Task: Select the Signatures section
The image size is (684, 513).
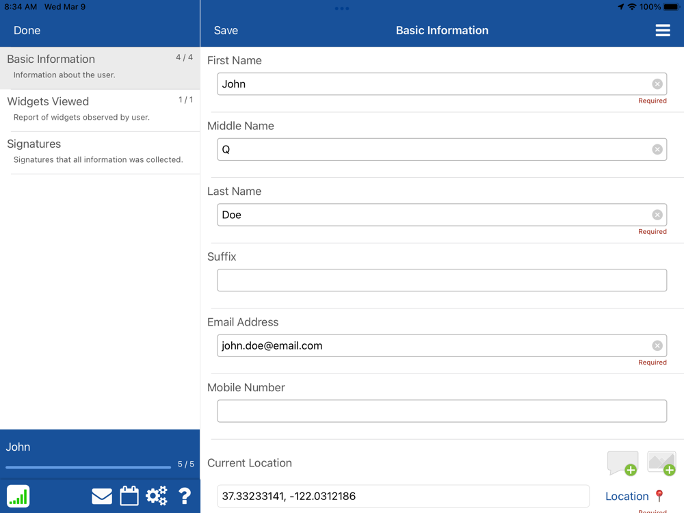Action: point(100,153)
